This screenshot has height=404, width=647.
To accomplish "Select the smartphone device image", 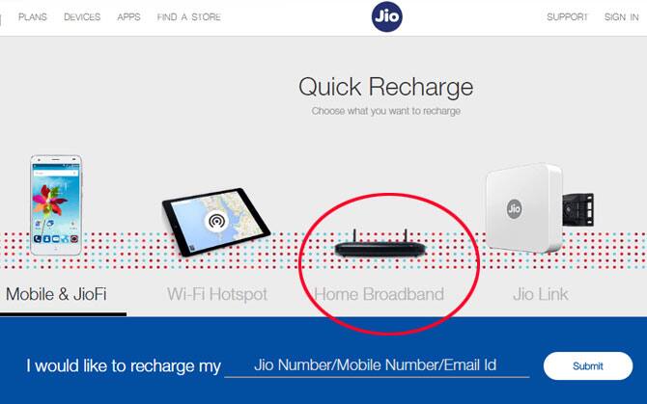I will (x=56, y=205).
